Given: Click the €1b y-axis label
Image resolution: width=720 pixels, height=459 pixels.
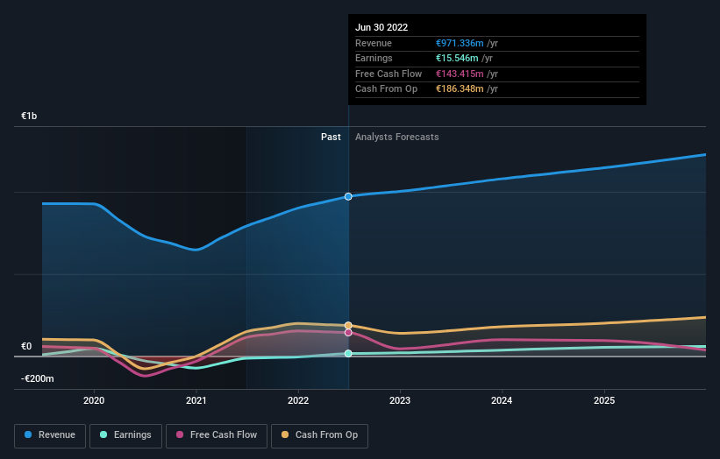Looking at the screenshot, I should [29, 116].
